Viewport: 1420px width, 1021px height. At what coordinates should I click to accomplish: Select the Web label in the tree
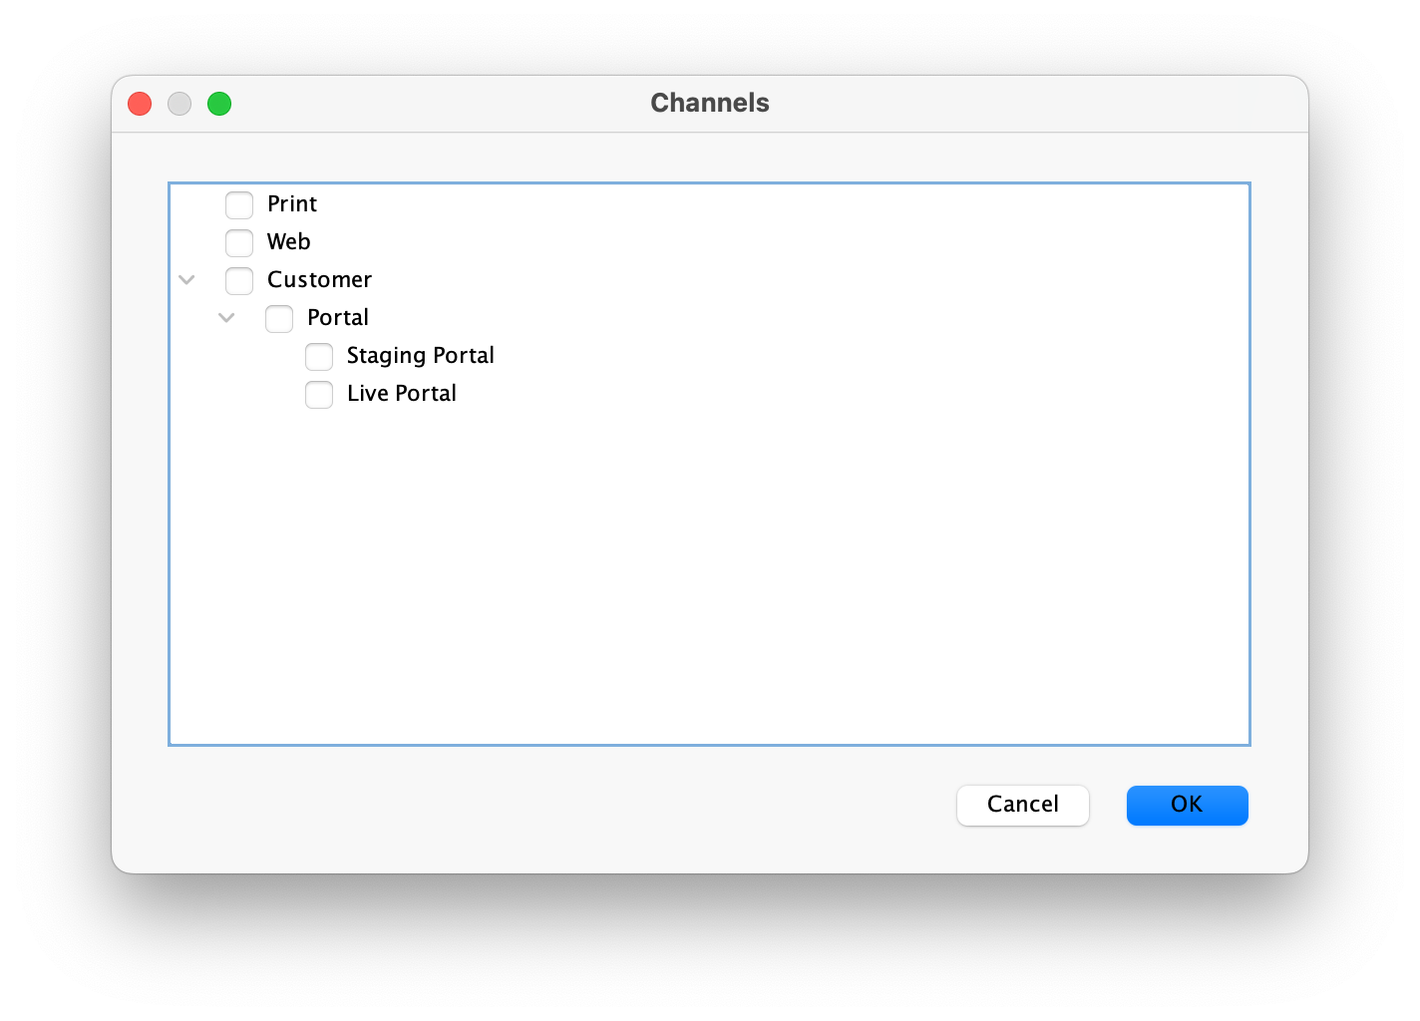point(288,242)
